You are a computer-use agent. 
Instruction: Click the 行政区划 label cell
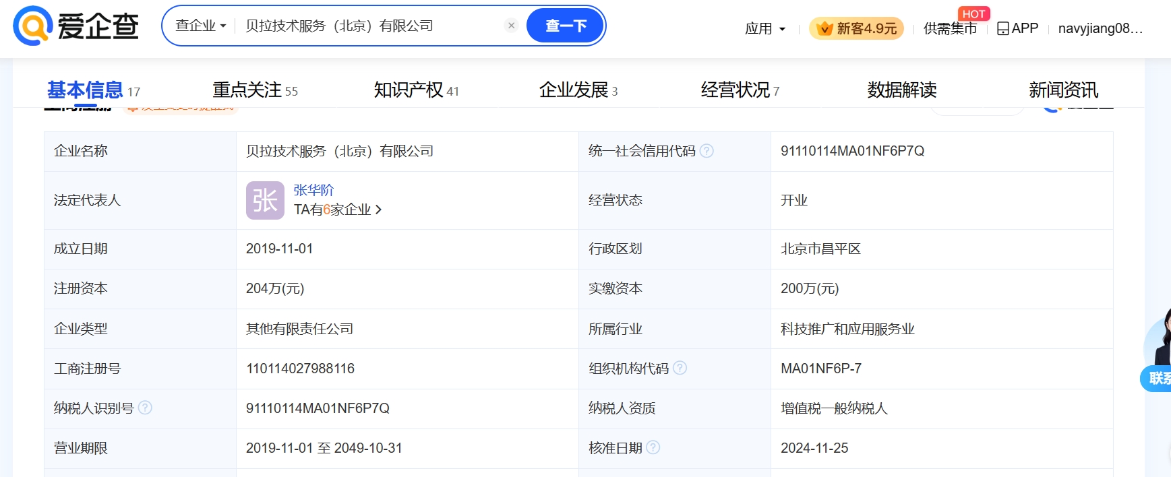[x=675, y=249]
